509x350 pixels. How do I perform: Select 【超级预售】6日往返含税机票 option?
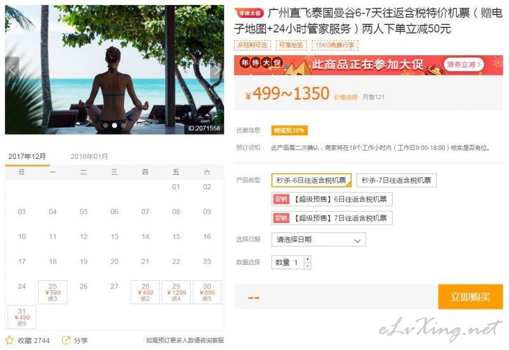pos(331,199)
